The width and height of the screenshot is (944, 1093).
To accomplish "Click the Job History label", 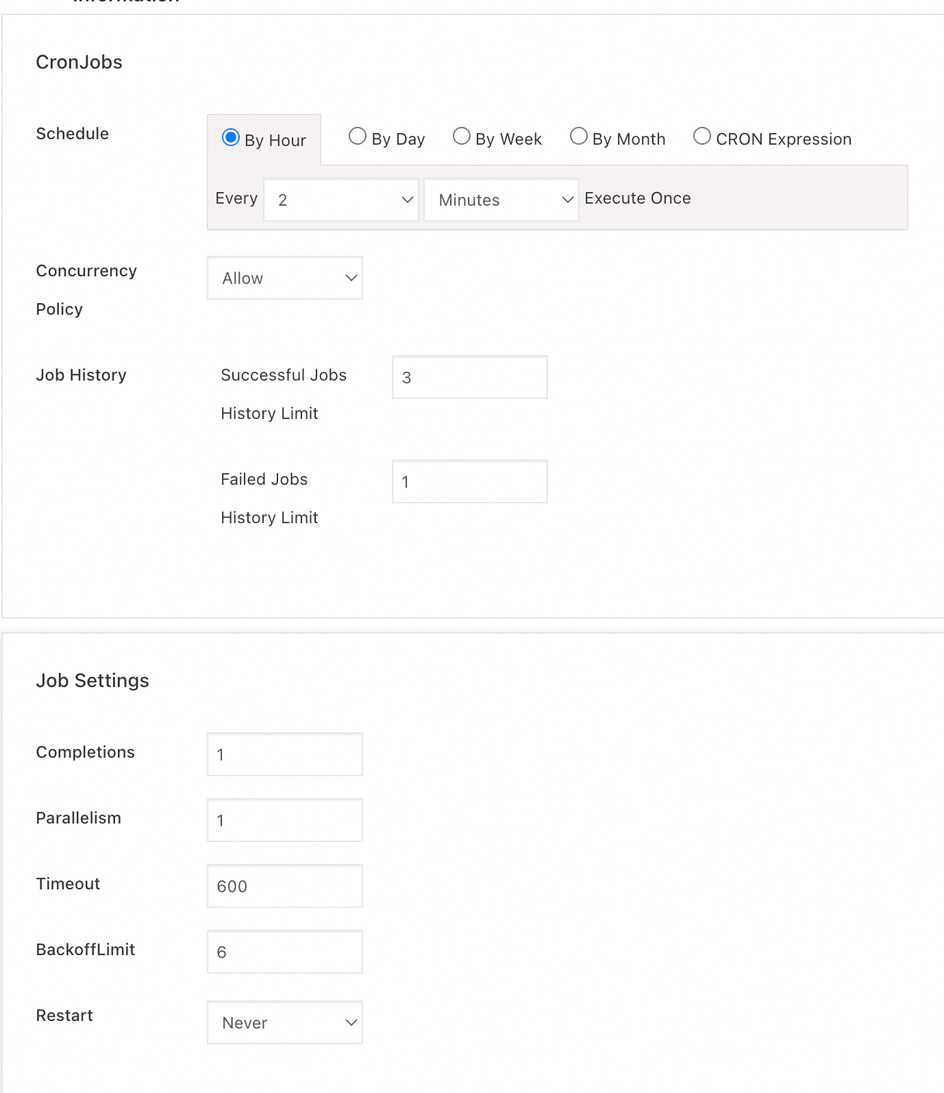I will [82, 375].
